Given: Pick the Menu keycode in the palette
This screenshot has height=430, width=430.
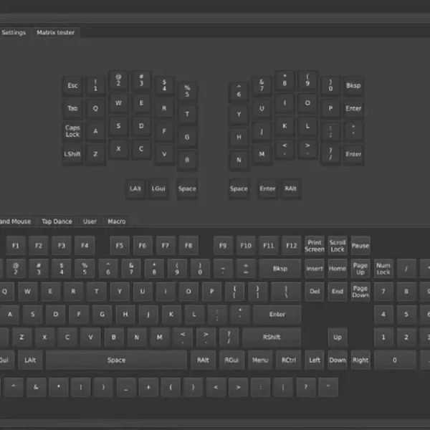Looking at the screenshot, I should pyautogui.click(x=260, y=360).
